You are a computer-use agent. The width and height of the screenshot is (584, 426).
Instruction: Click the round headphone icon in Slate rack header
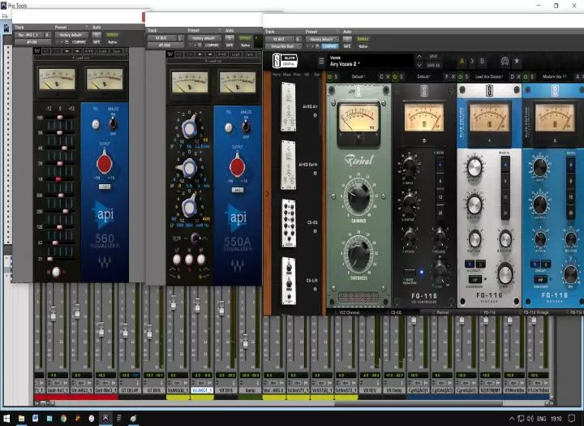click(505, 61)
